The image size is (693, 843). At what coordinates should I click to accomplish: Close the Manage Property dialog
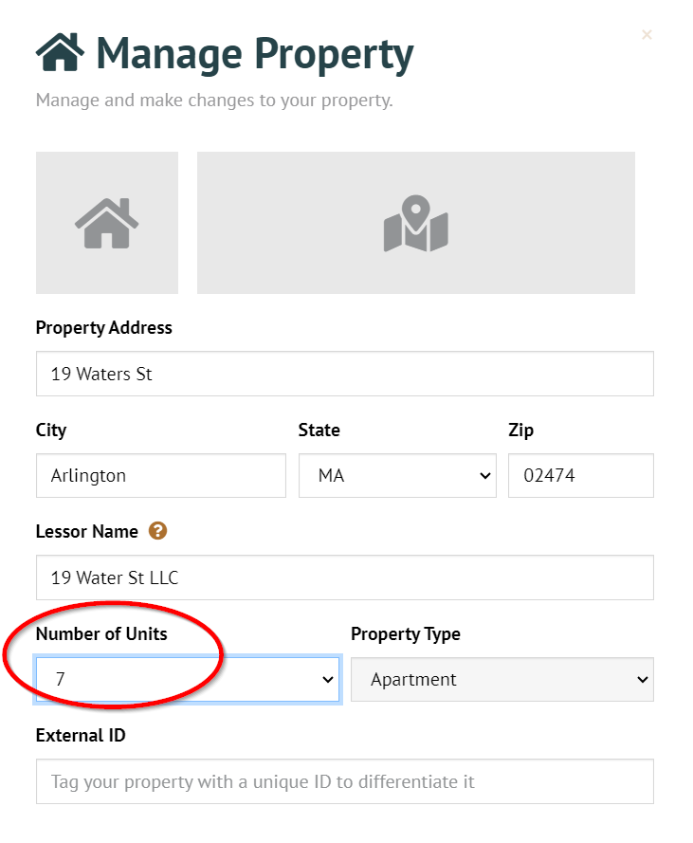(647, 34)
